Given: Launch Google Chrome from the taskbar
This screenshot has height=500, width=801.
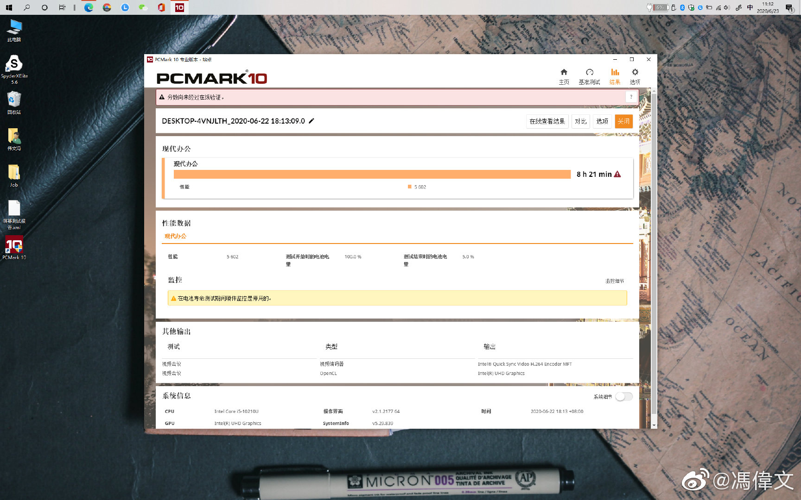Looking at the screenshot, I should coord(107,7).
